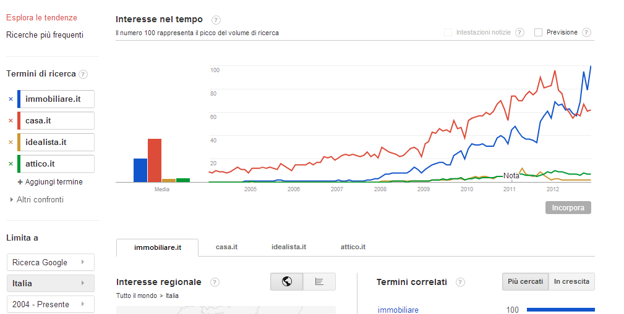
Task: Switch regional interest to list view
Action: click(x=319, y=281)
